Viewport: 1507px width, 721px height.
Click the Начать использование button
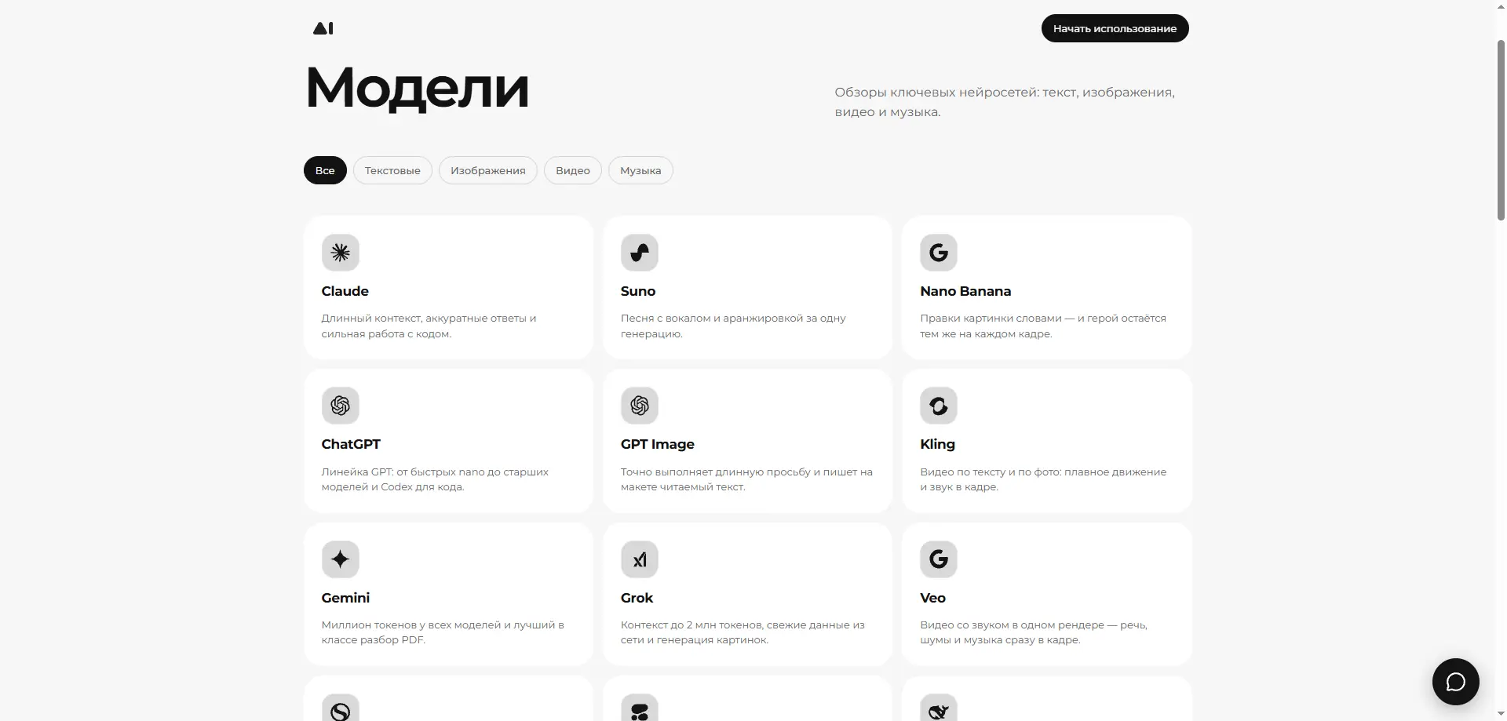(1115, 28)
